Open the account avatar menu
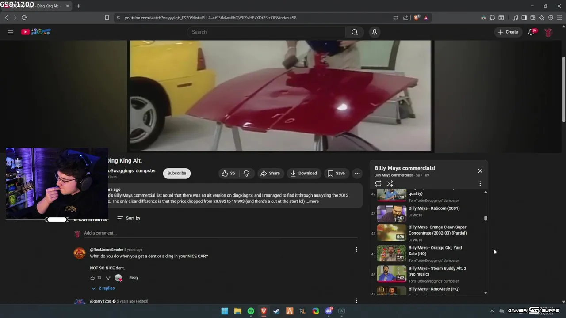 [548, 32]
